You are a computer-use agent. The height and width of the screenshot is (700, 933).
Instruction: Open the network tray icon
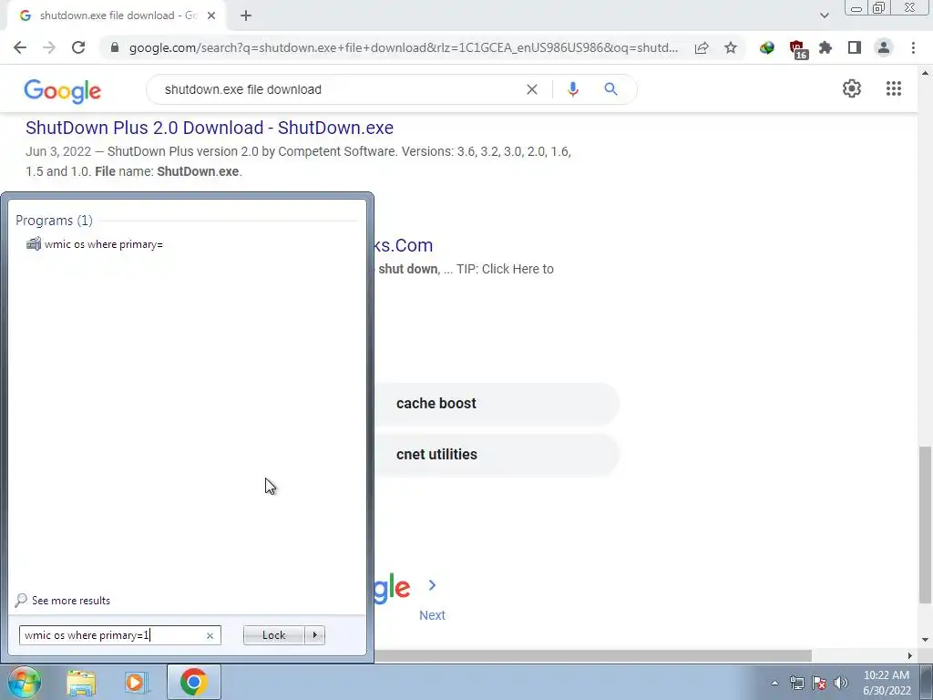click(x=796, y=683)
